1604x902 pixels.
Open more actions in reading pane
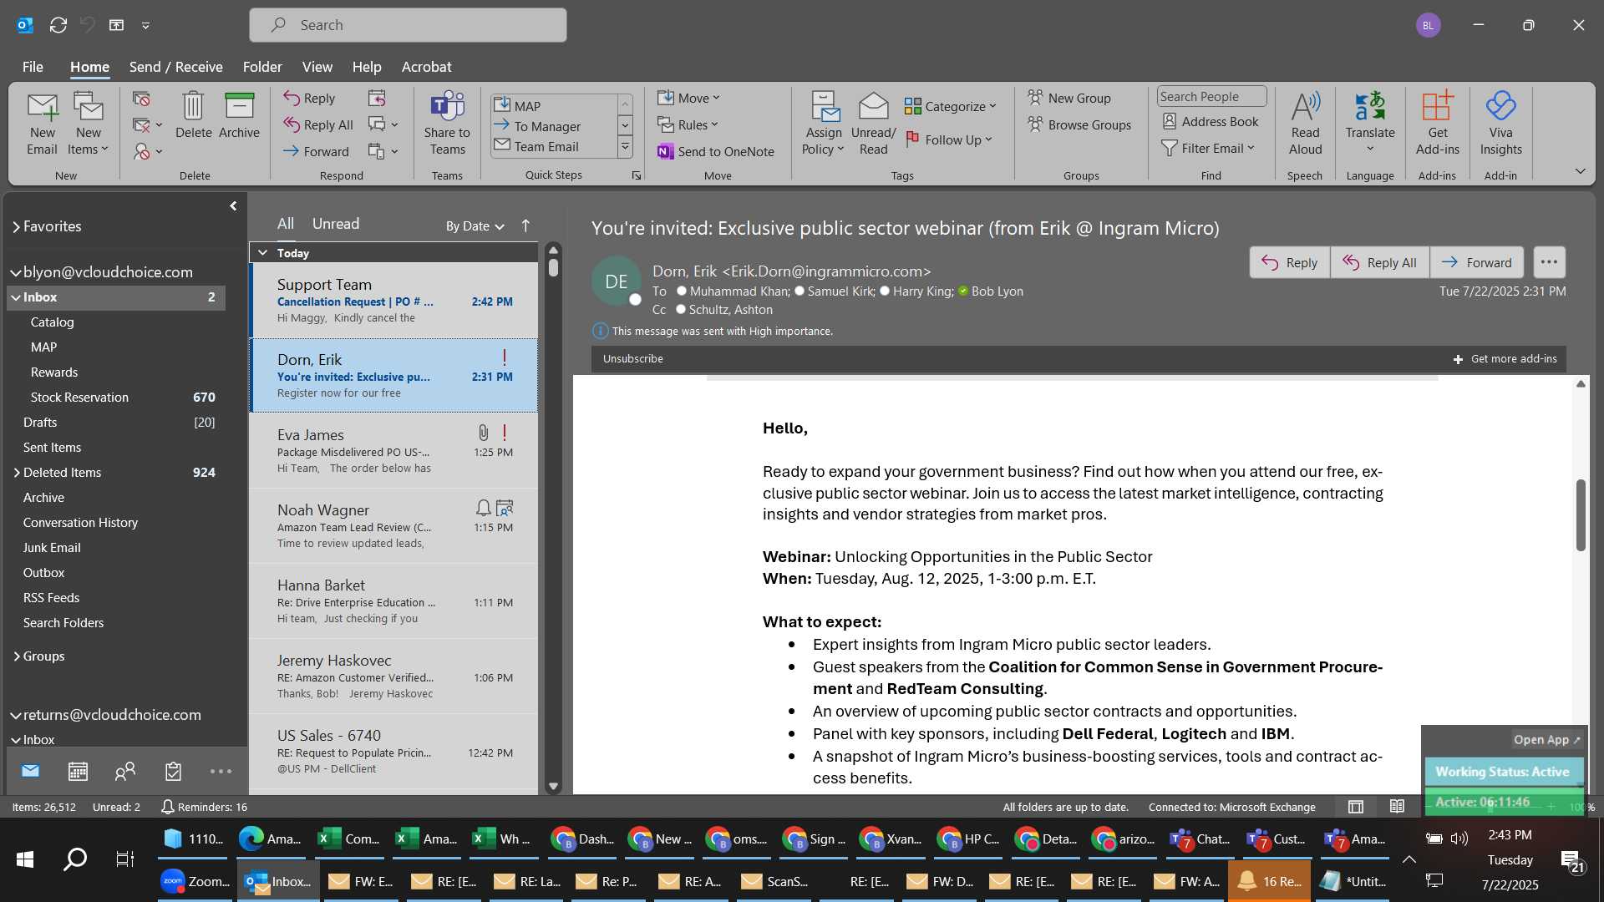coord(1549,262)
